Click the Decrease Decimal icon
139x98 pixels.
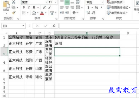pyautogui.click(x=94, y=13)
